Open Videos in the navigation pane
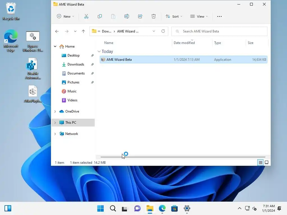Viewport: 287px width, 215px height. (72, 100)
